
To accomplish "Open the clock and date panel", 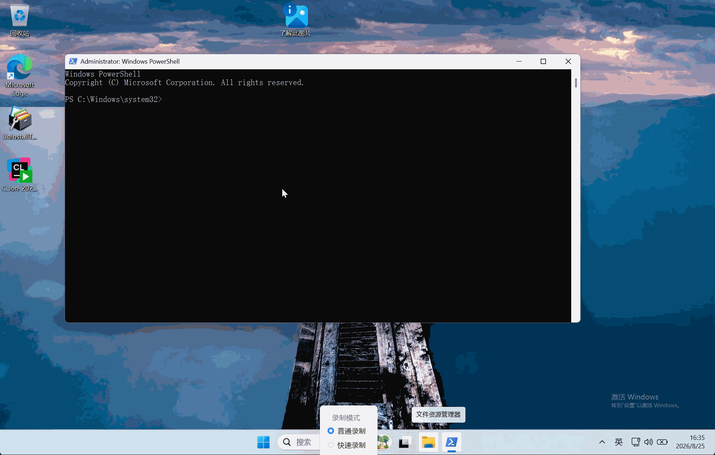I will [x=690, y=442].
